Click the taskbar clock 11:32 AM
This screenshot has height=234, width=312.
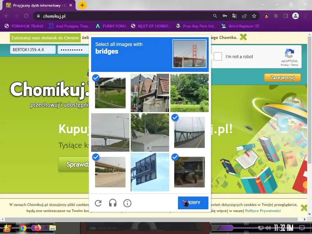pyautogui.click(x=284, y=228)
